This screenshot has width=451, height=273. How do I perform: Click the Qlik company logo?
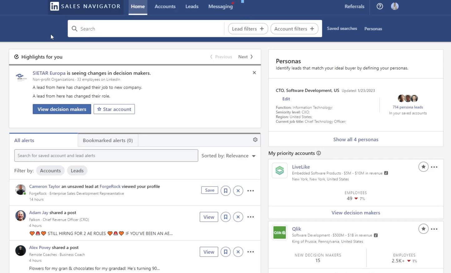280,232
